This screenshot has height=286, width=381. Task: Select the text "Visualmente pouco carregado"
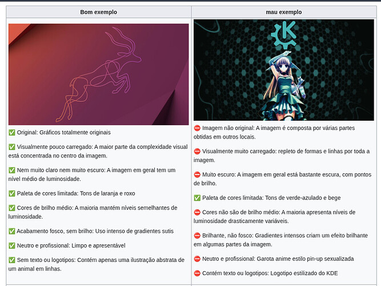(x=55, y=147)
